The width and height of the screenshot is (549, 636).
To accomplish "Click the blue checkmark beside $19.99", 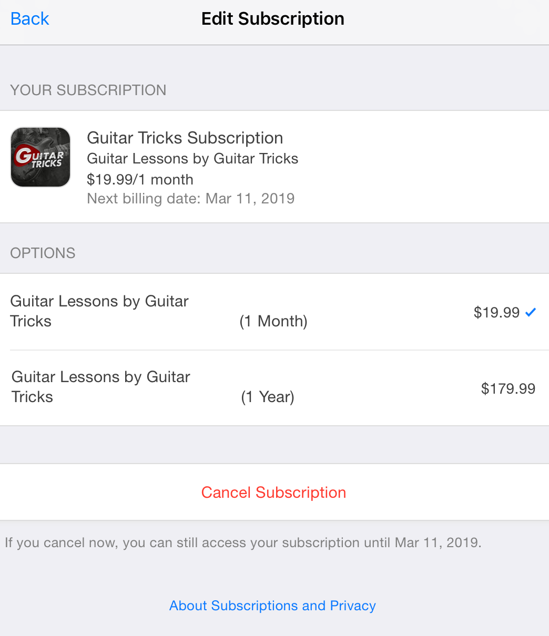I will 531,313.
